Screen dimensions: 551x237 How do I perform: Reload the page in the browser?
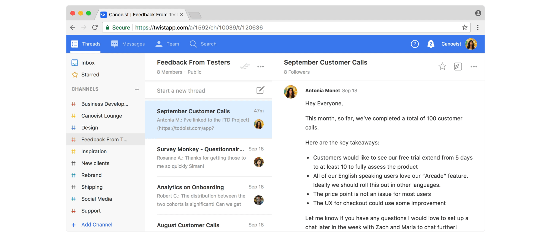95,28
